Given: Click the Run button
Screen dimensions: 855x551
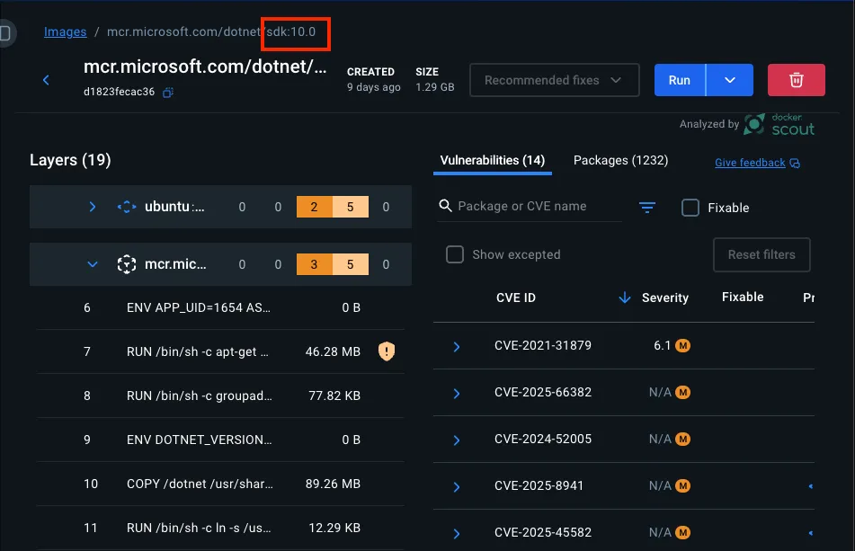Looking at the screenshot, I should (680, 80).
